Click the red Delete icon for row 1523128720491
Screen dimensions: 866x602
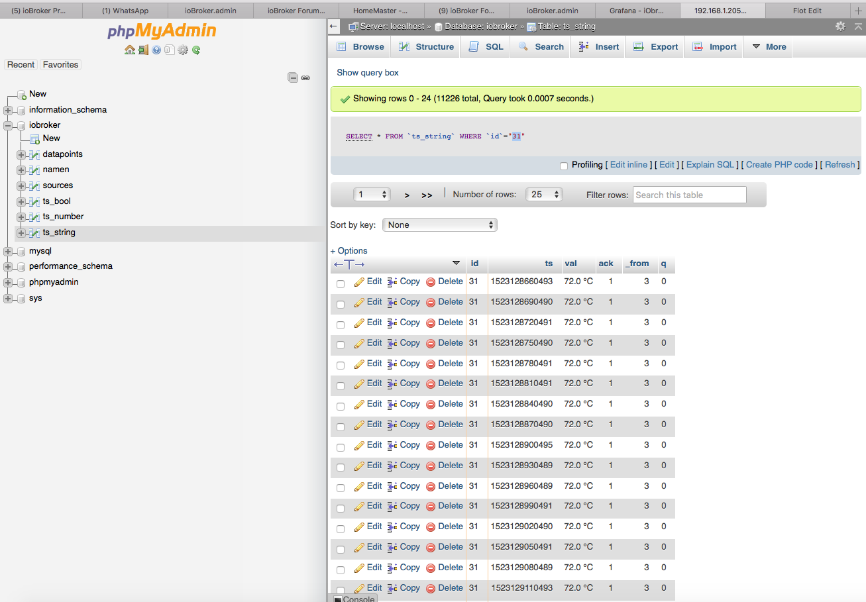pyautogui.click(x=431, y=323)
